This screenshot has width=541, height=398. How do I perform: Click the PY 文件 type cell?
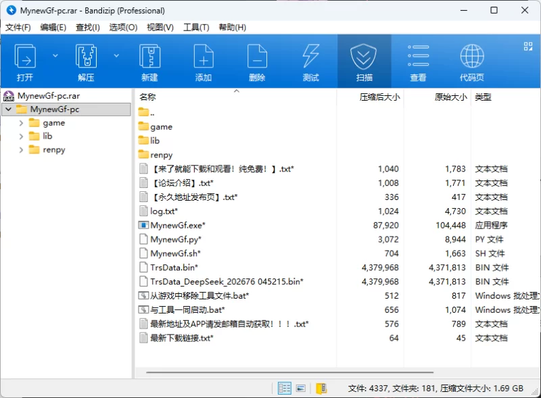click(x=489, y=239)
